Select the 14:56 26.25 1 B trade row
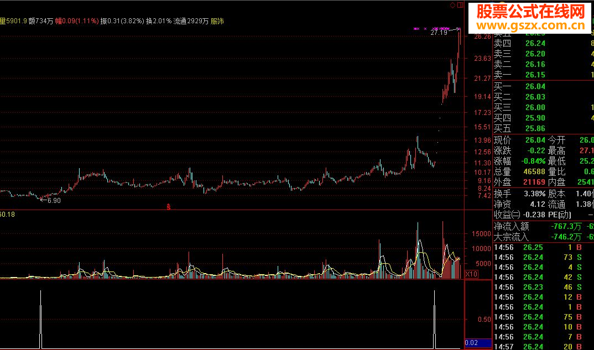Viewport: 594px width, 350px height. click(543, 247)
